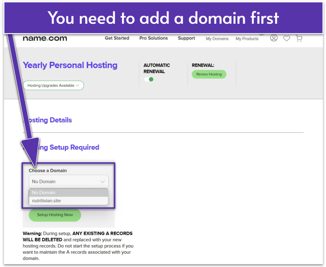
Task: Click the name.com logo
Action: click(x=45, y=38)
